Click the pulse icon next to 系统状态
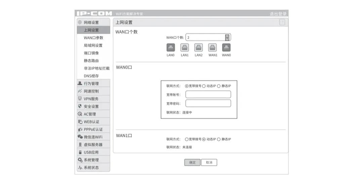The width and height of the screenshot is (363, 181). coord(80,167)
